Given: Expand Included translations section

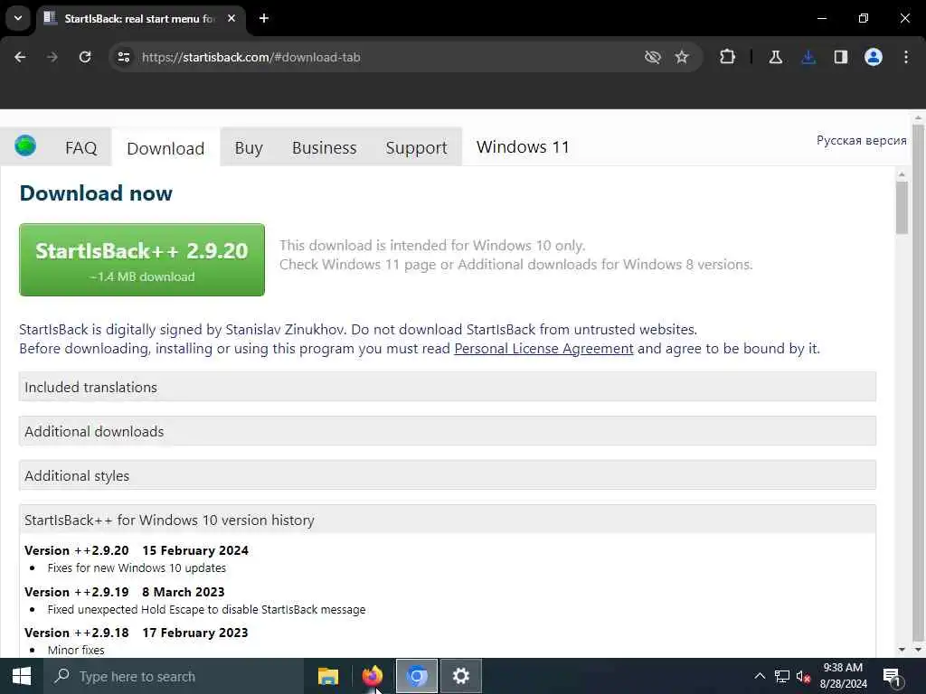Looking at the screenshot, I should pos(448,387).
